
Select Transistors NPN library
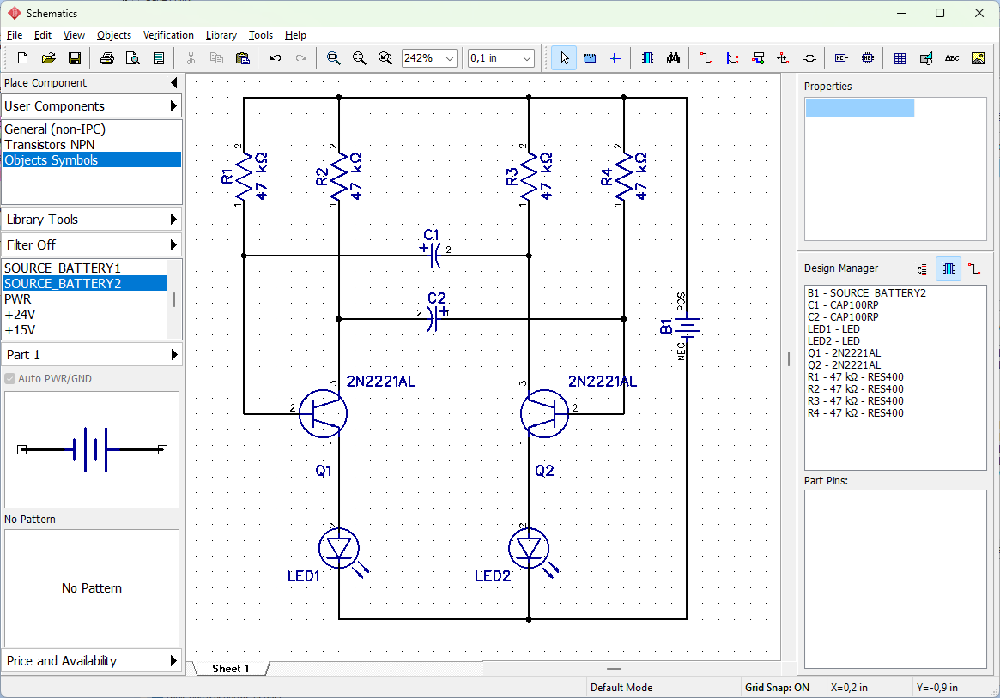click(x=49, y=145)
